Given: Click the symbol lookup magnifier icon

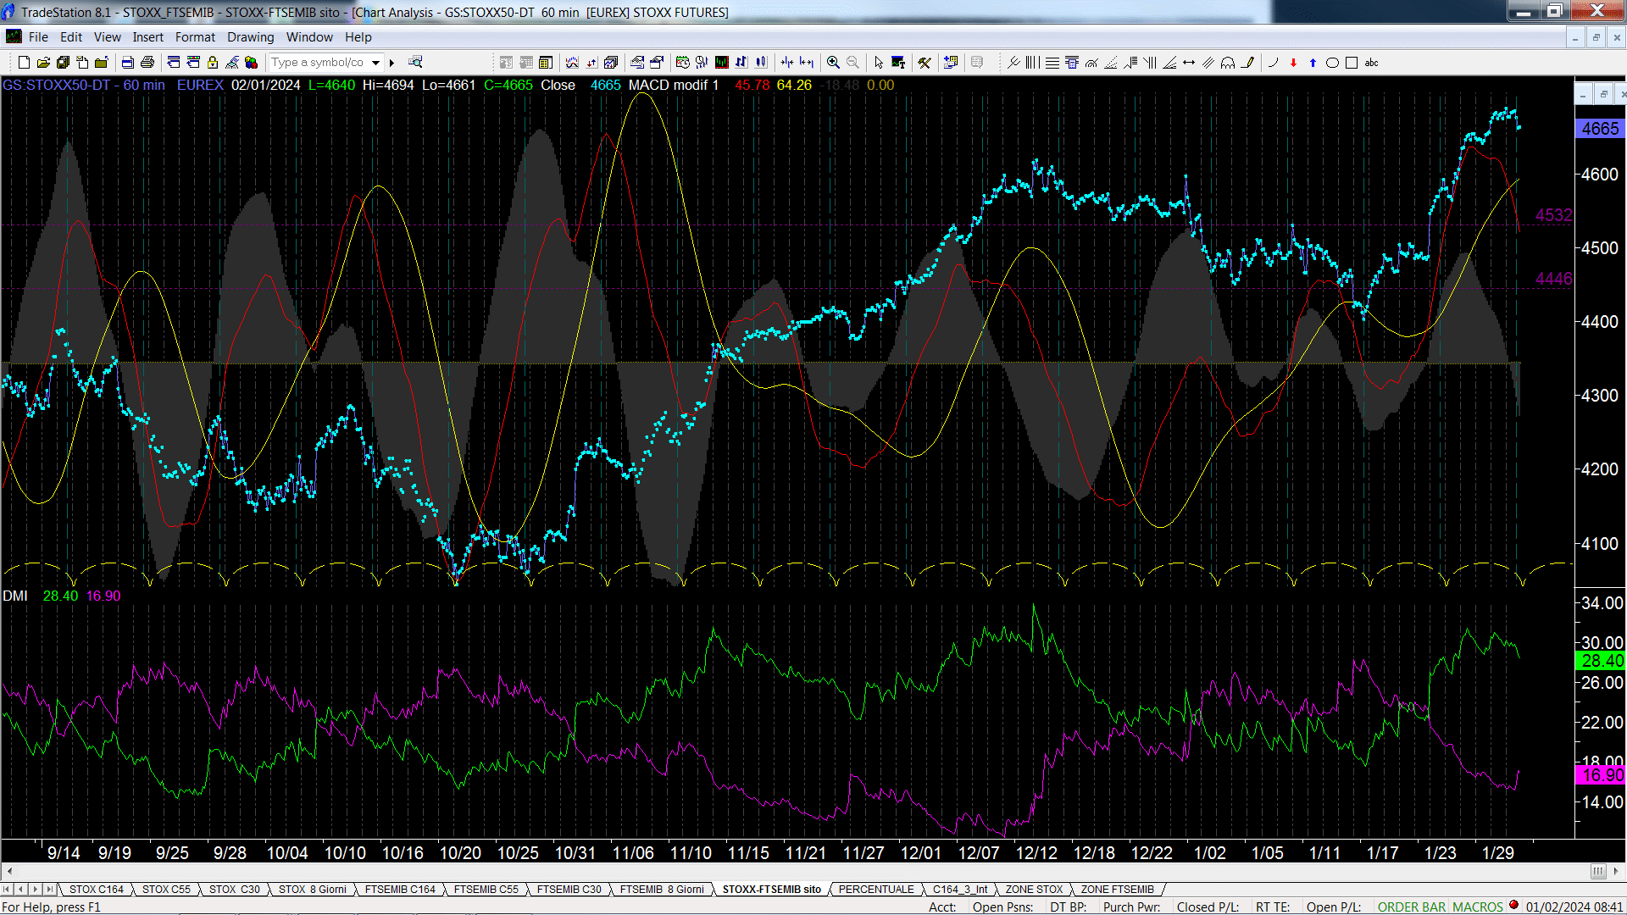Looking at the screenshot, I should tap(415, 62).
